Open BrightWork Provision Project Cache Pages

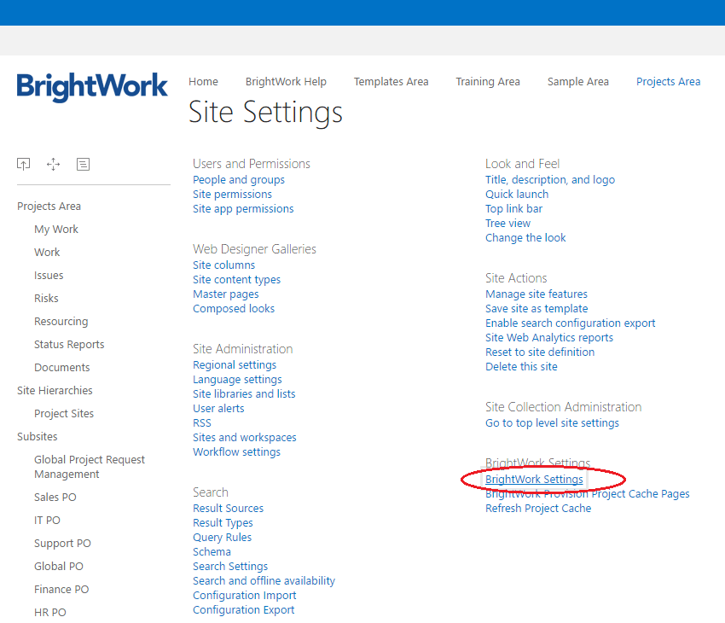[x=587, y=494]
